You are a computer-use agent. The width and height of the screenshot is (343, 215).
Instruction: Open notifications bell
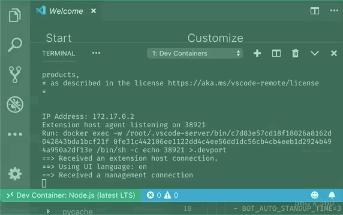tap(332, 195)
